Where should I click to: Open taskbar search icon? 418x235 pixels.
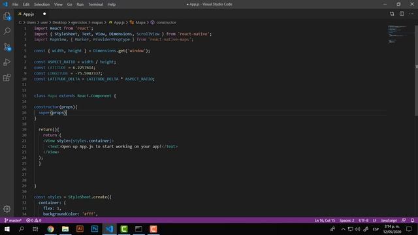pyautogui.click(x=22, y=229)
